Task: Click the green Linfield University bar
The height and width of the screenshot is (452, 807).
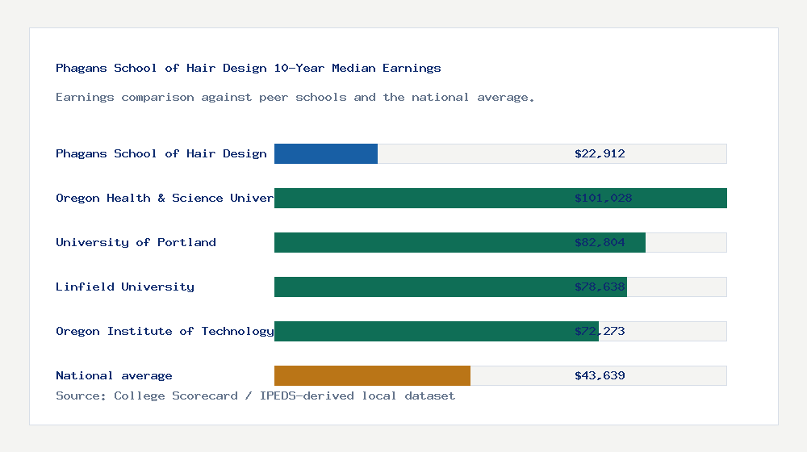Action: click(450, 287)
